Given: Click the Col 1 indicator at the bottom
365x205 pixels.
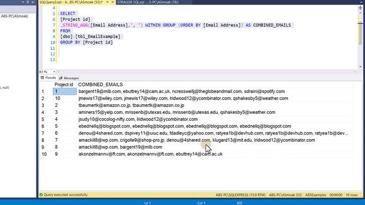Looking at the screenshot, I should [x=201, y=203].
